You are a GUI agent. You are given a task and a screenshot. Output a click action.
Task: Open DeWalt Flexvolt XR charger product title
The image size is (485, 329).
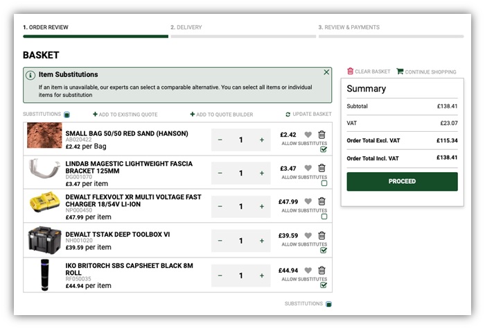[x=133, y=201]
